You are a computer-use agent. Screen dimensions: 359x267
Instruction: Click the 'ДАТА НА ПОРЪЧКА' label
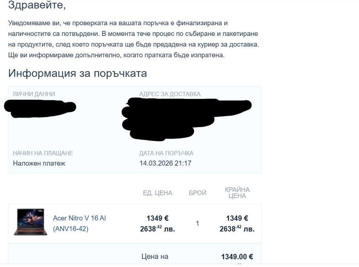[166, 153]
